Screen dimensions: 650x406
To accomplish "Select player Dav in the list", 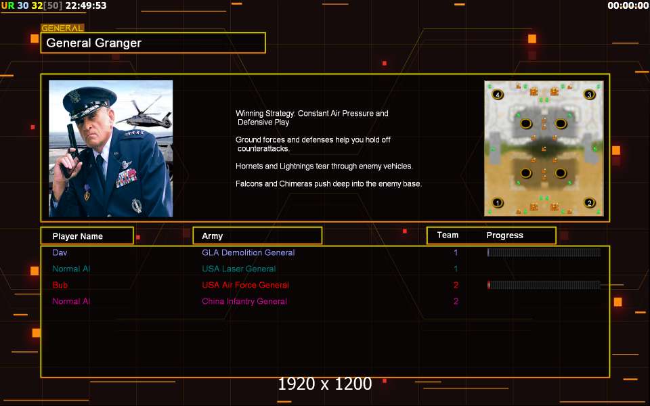I will (60, 252).
